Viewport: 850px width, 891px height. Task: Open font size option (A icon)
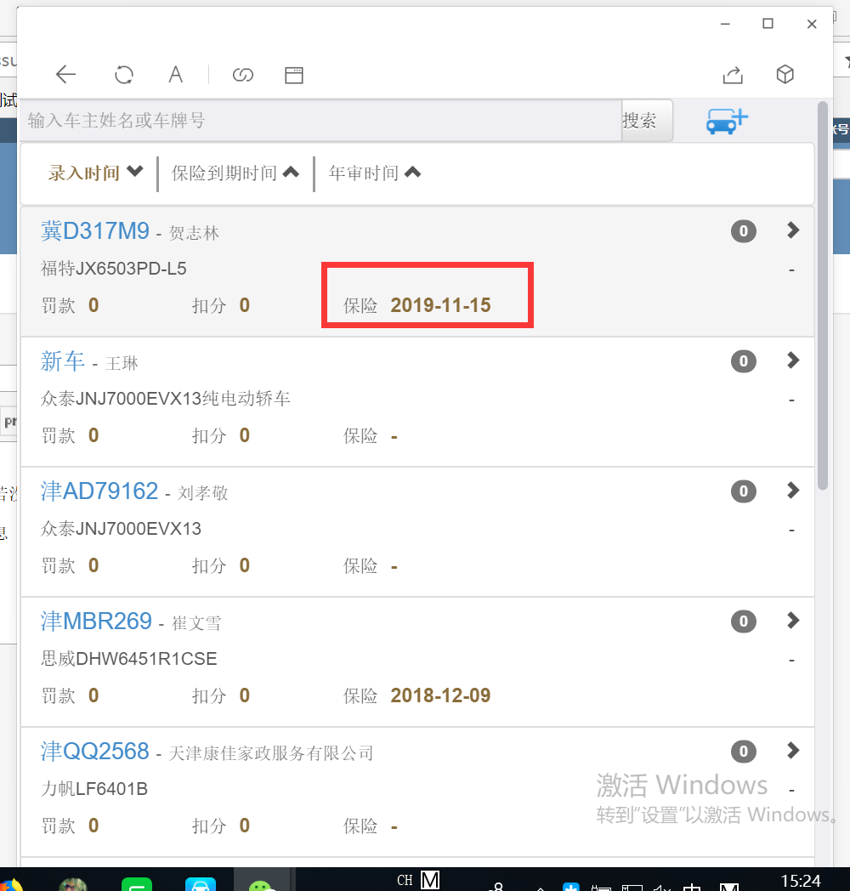pos(176,75)
